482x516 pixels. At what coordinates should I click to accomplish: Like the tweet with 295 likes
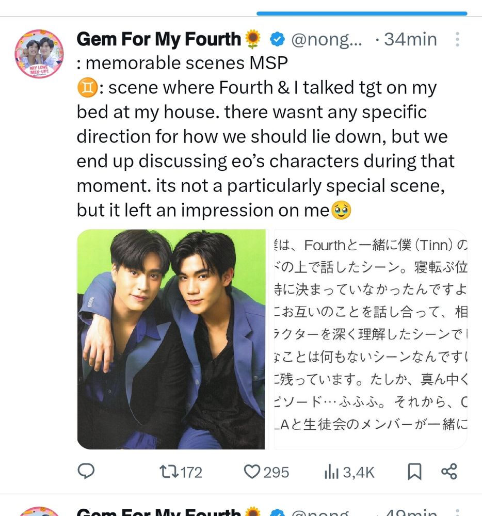pyautogui.click(x=266, y=472)
